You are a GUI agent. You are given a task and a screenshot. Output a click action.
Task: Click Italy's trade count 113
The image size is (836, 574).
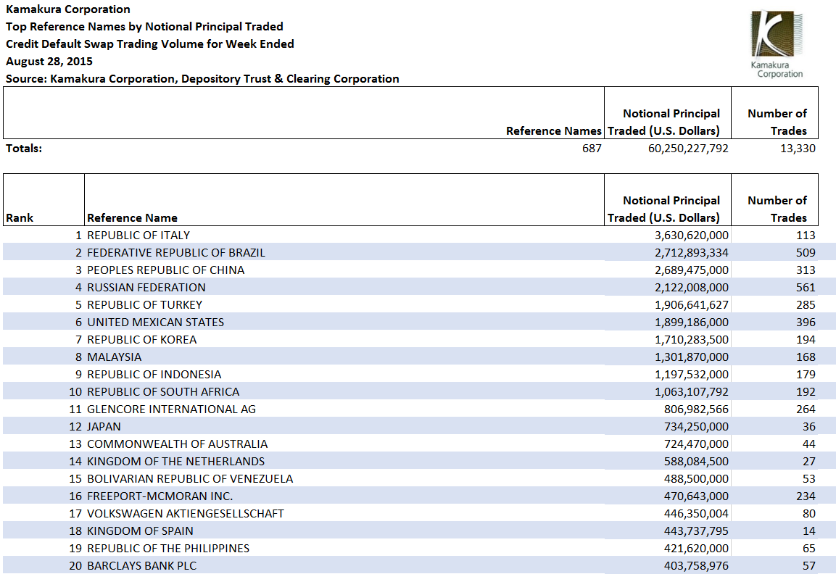pos(806,235)
